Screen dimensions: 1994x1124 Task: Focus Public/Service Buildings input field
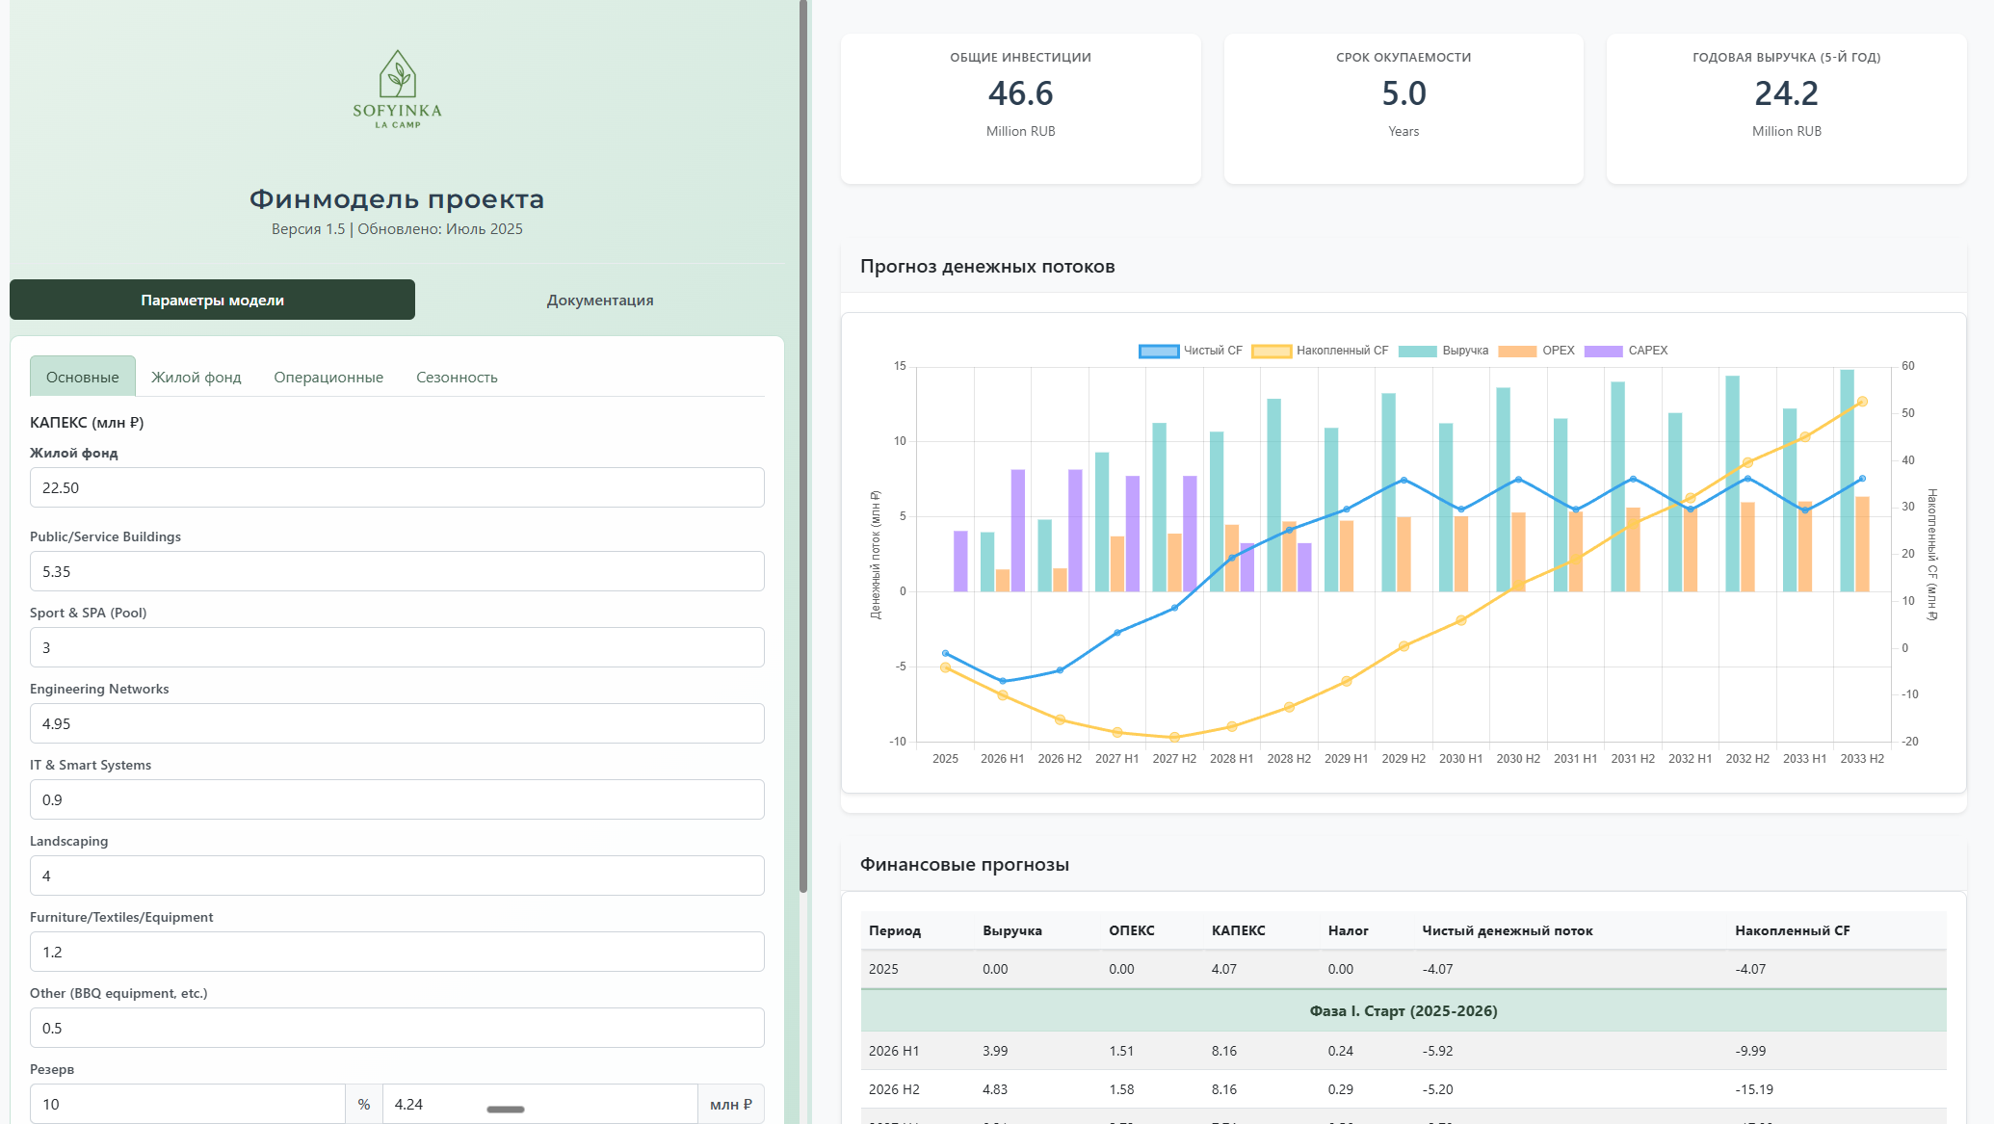pos(397,571)
